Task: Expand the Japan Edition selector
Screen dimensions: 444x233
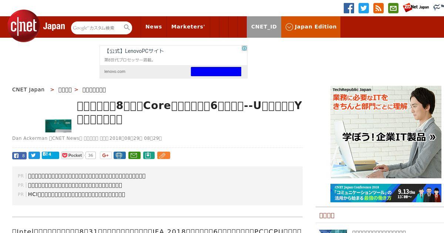Action: (311, 27)
